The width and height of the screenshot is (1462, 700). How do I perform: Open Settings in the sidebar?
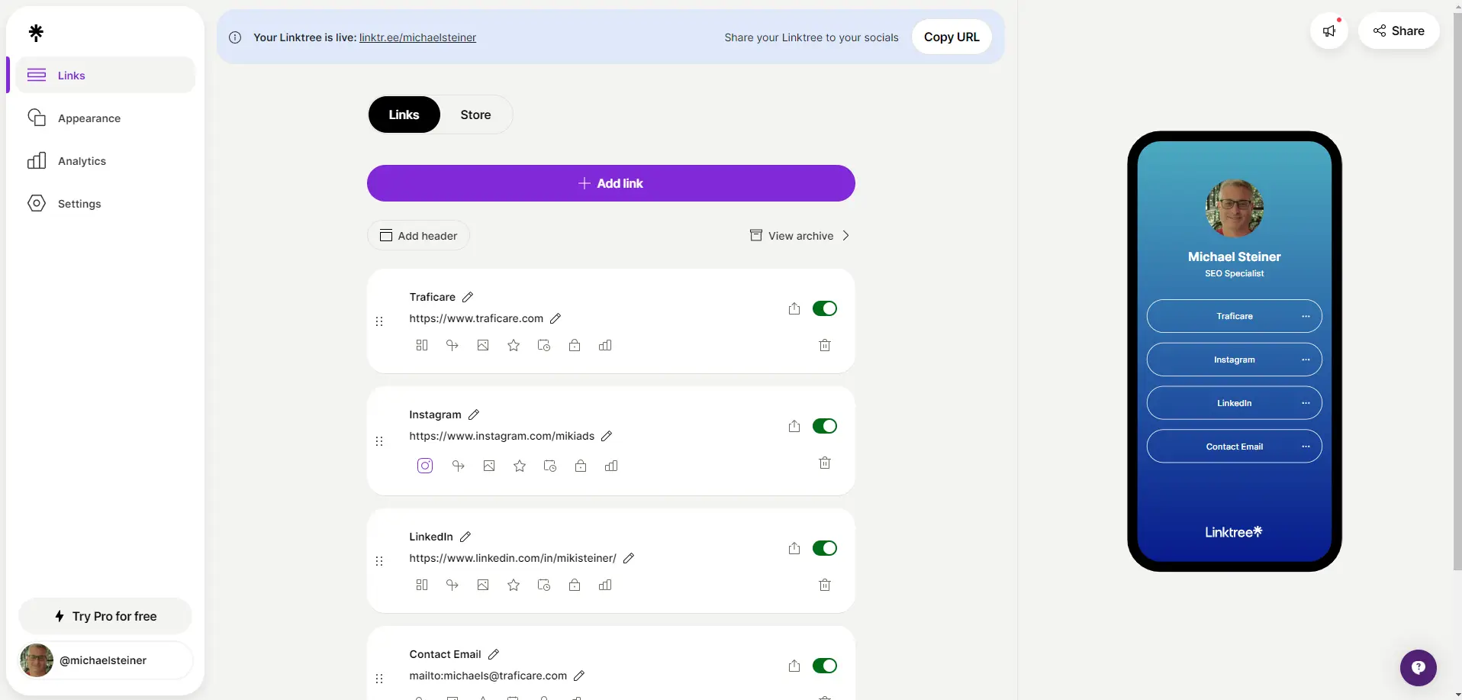[105, 204]
